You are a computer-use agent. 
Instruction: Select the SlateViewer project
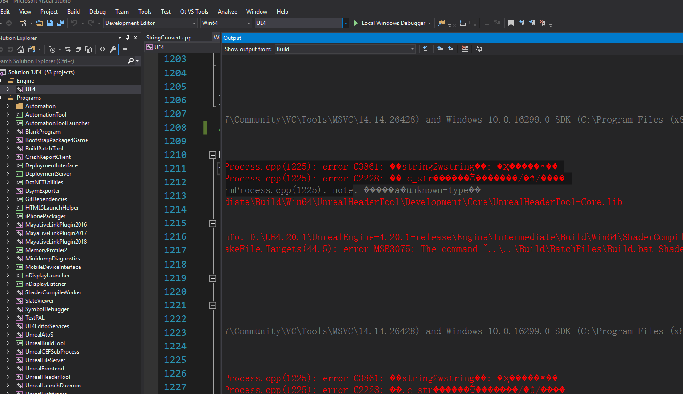point(40,301)
